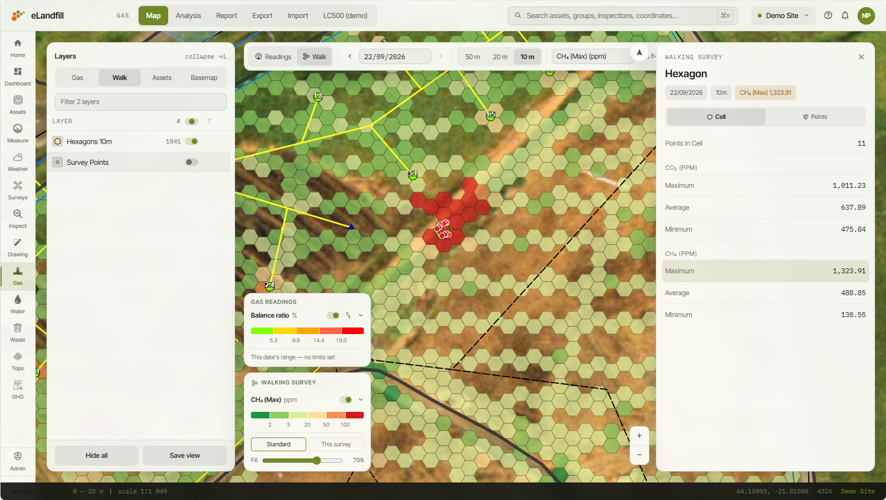Collapse the Layers panel
Screen dimensions: 886x500
pos(205,56)
